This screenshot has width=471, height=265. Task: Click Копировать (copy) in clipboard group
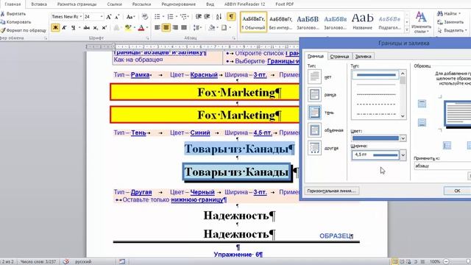click(15, 22)
